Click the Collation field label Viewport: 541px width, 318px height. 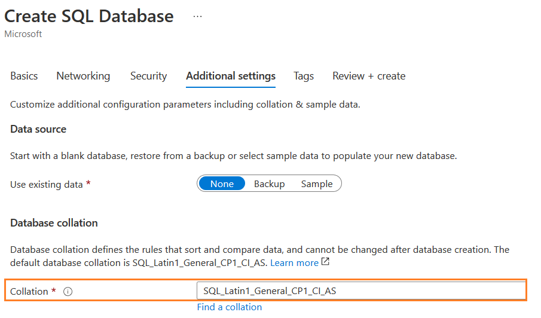point(29,292)
